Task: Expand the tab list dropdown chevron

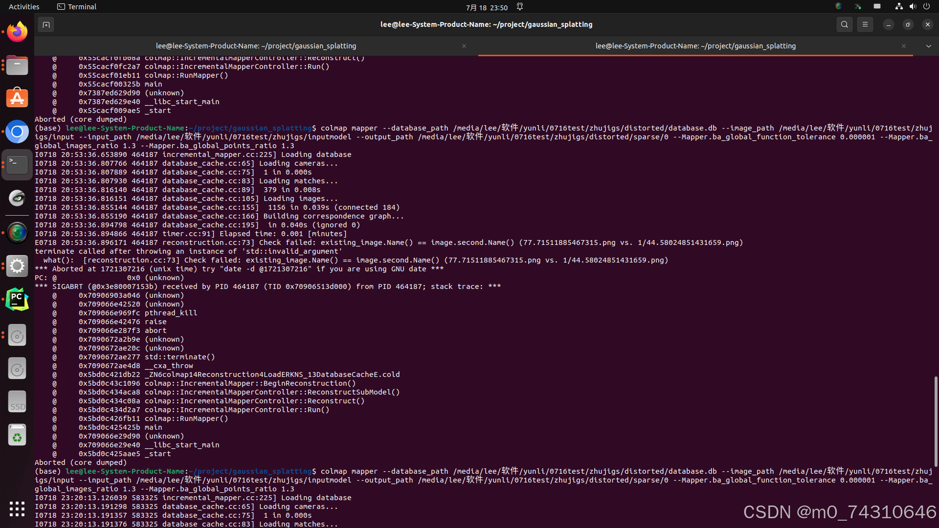Action: [x=928, y=46]
